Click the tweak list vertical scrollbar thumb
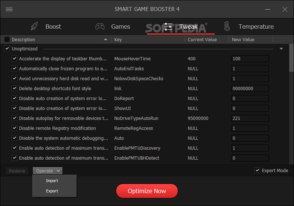Viewport: 294px width, 206px height. [291, 58]
